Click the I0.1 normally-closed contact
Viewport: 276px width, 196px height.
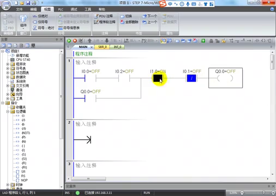[x=191, y=78]
